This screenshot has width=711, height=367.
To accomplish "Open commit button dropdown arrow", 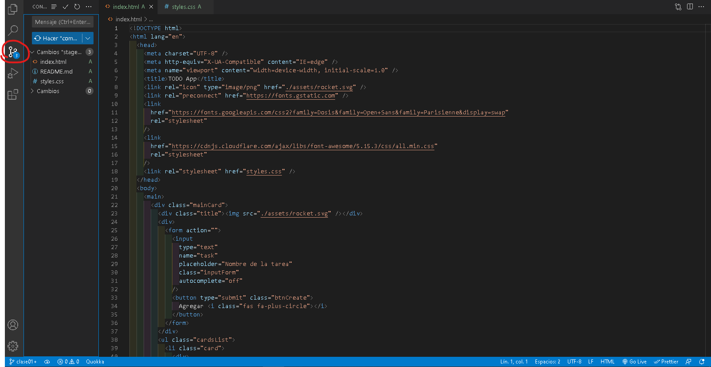I will (x=88, y=38).
